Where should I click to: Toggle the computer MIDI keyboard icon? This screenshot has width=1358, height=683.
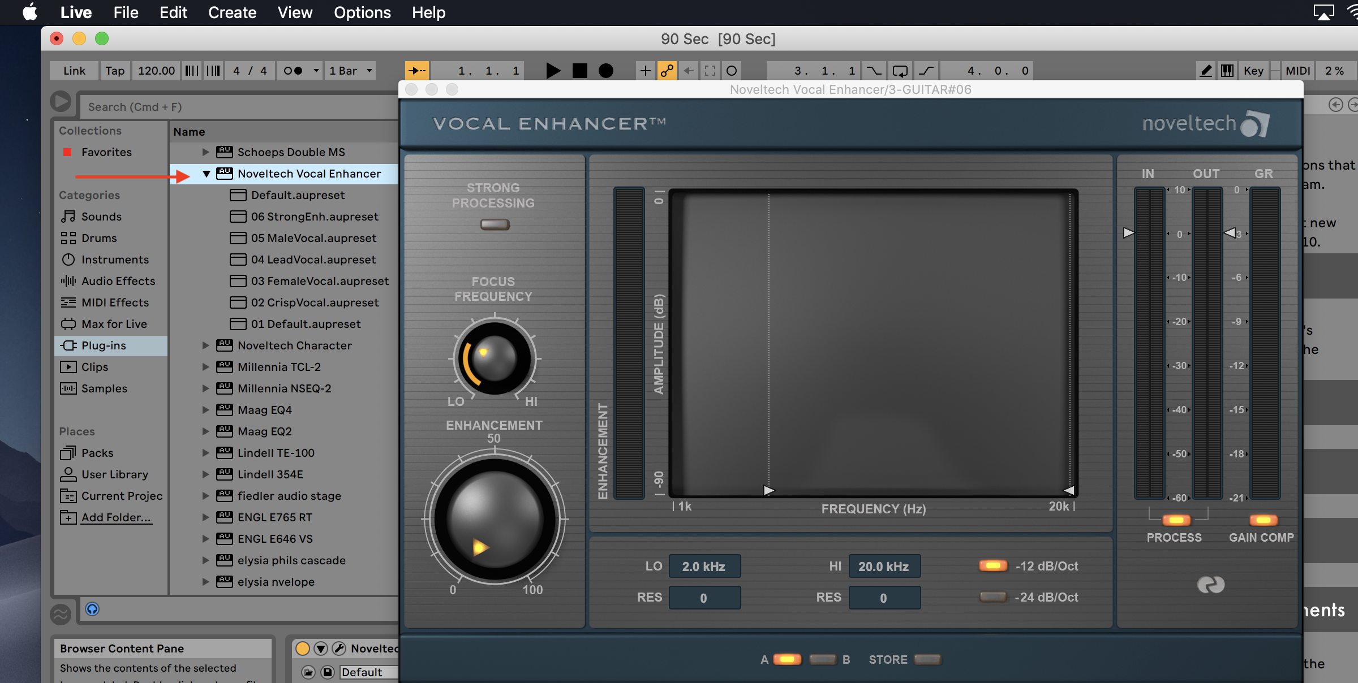pos(1227,71)
